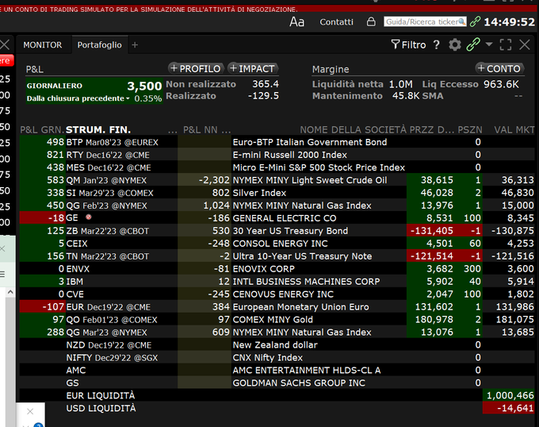The image size is (539, 427).
Task: Select the NZD Dec19'22 @CME row
Action: pyautogui.click(x=277, y=344)
